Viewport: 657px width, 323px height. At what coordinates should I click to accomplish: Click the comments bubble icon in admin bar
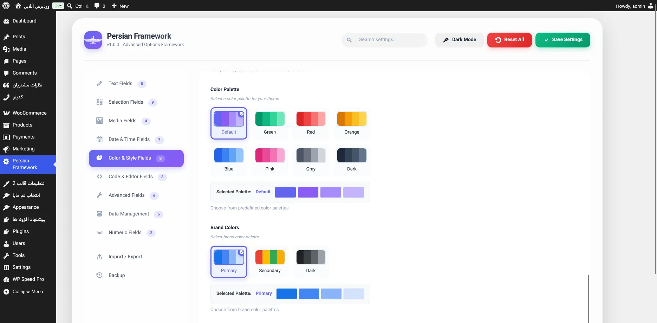click(x=97, y=6)
